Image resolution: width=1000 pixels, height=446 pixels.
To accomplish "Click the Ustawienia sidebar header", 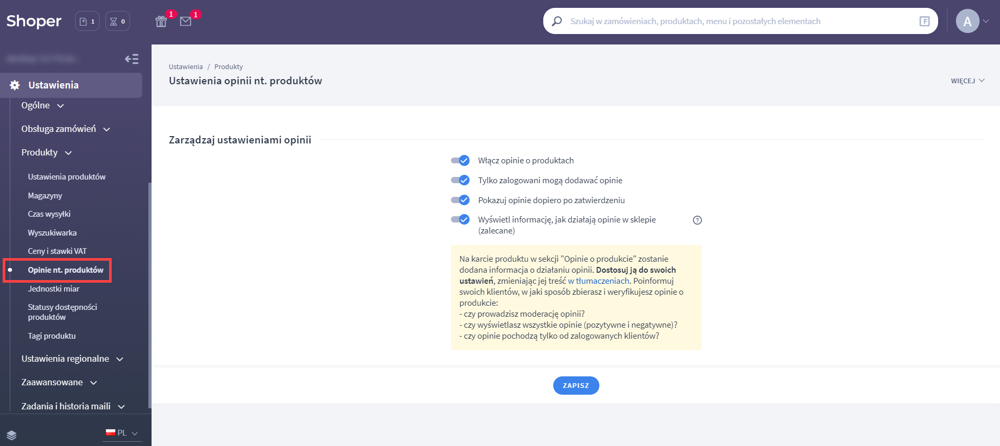I will tap(71, 85).
